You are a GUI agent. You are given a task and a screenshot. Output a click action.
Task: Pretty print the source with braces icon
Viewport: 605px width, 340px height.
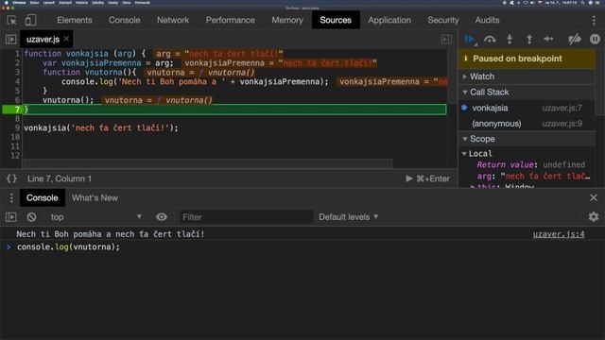pos(11,178)
